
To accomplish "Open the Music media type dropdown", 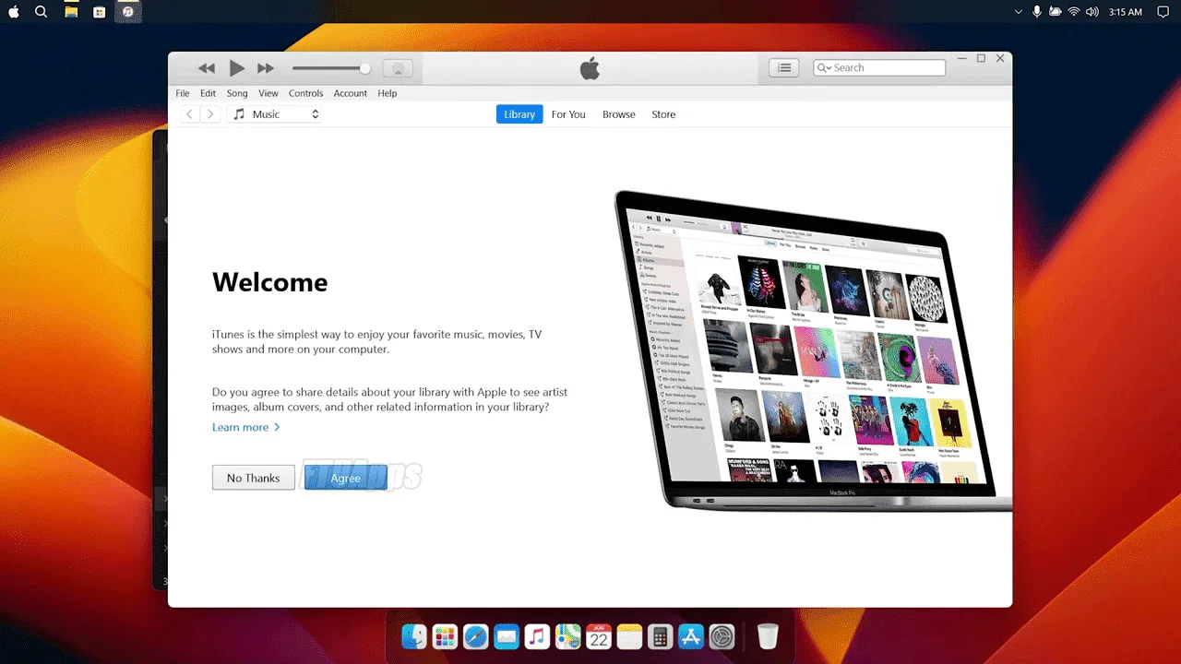I will [x=274, y=114].
